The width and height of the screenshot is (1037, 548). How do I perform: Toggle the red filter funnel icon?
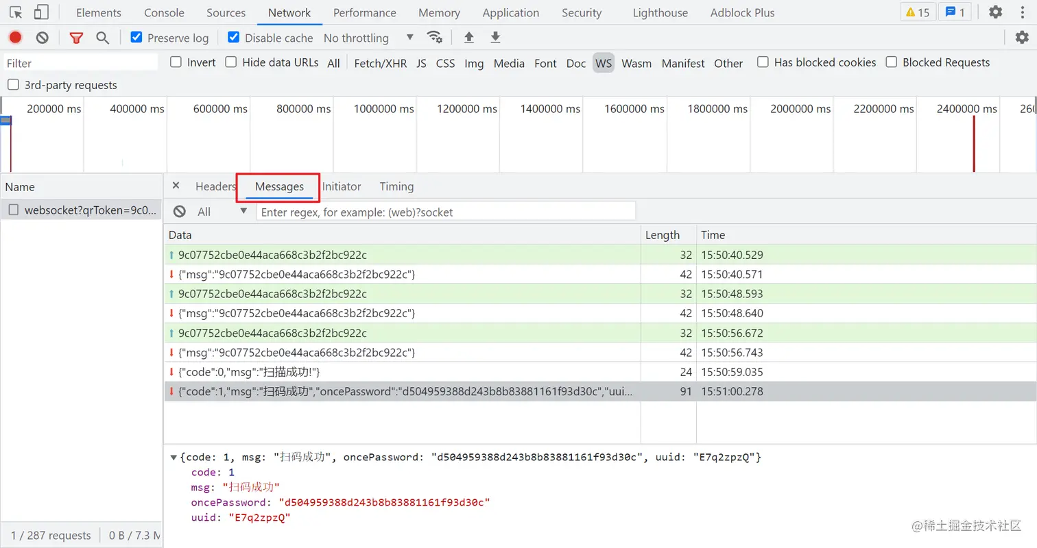coord(76,38)
